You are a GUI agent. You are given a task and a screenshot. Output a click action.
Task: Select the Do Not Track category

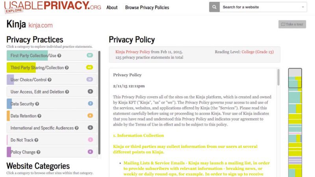tap(52, 140)
